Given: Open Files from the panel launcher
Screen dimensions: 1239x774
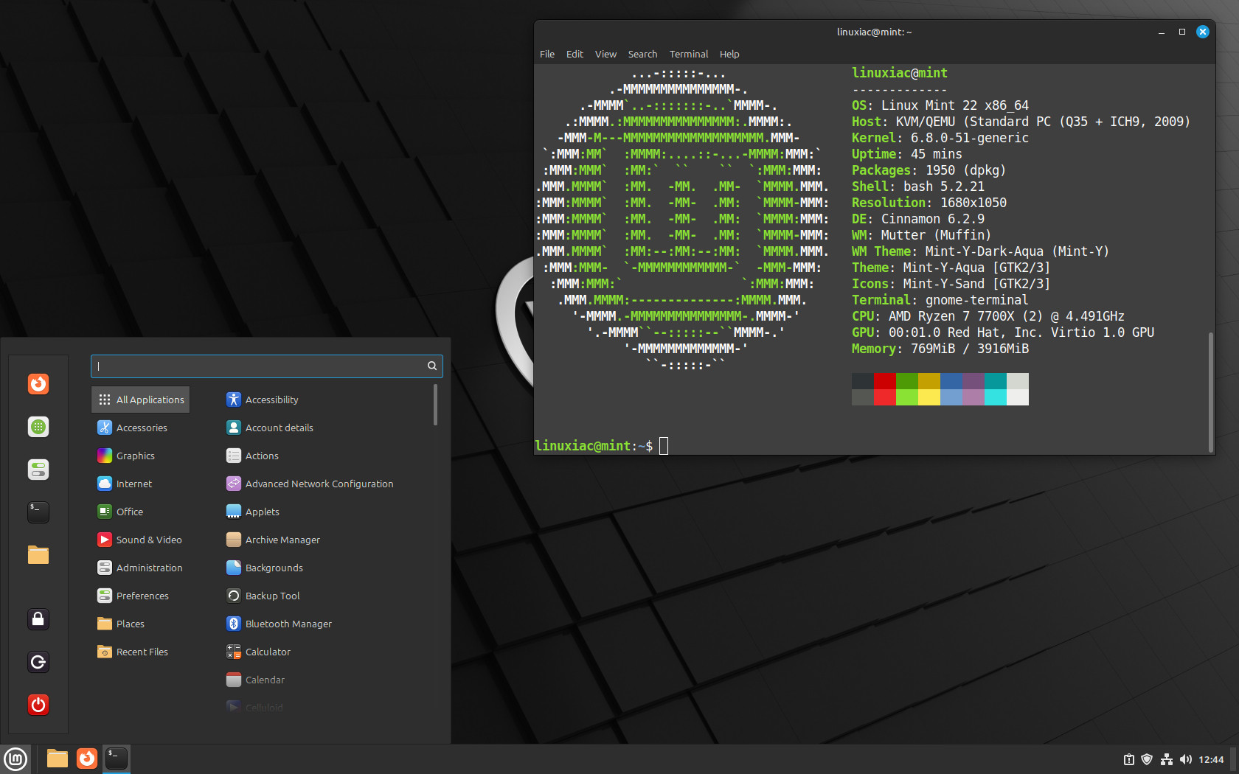Looking at the screenshot, I should (x=58, y=759).
